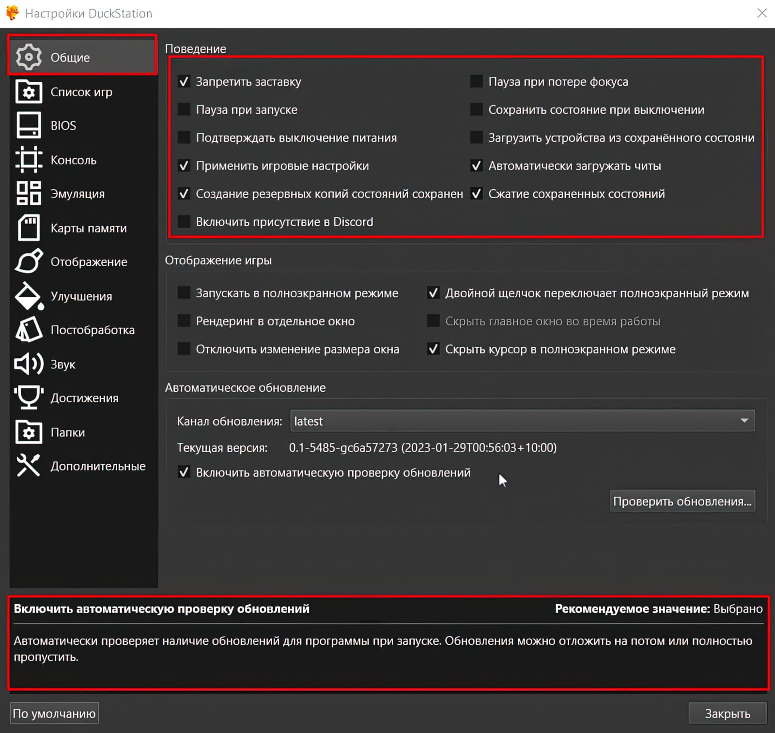Uncheck Запретить заставку
This screenshot has width=775, height=733.
[x=184, y=81]
